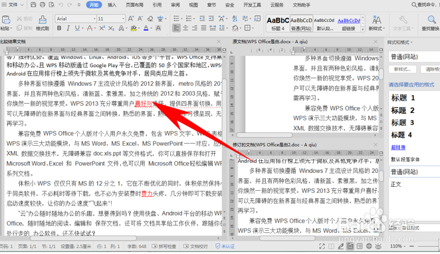Open the font color dropdown arrow
This screenshot has width=440, height=254.
click(x=151, y=29)
